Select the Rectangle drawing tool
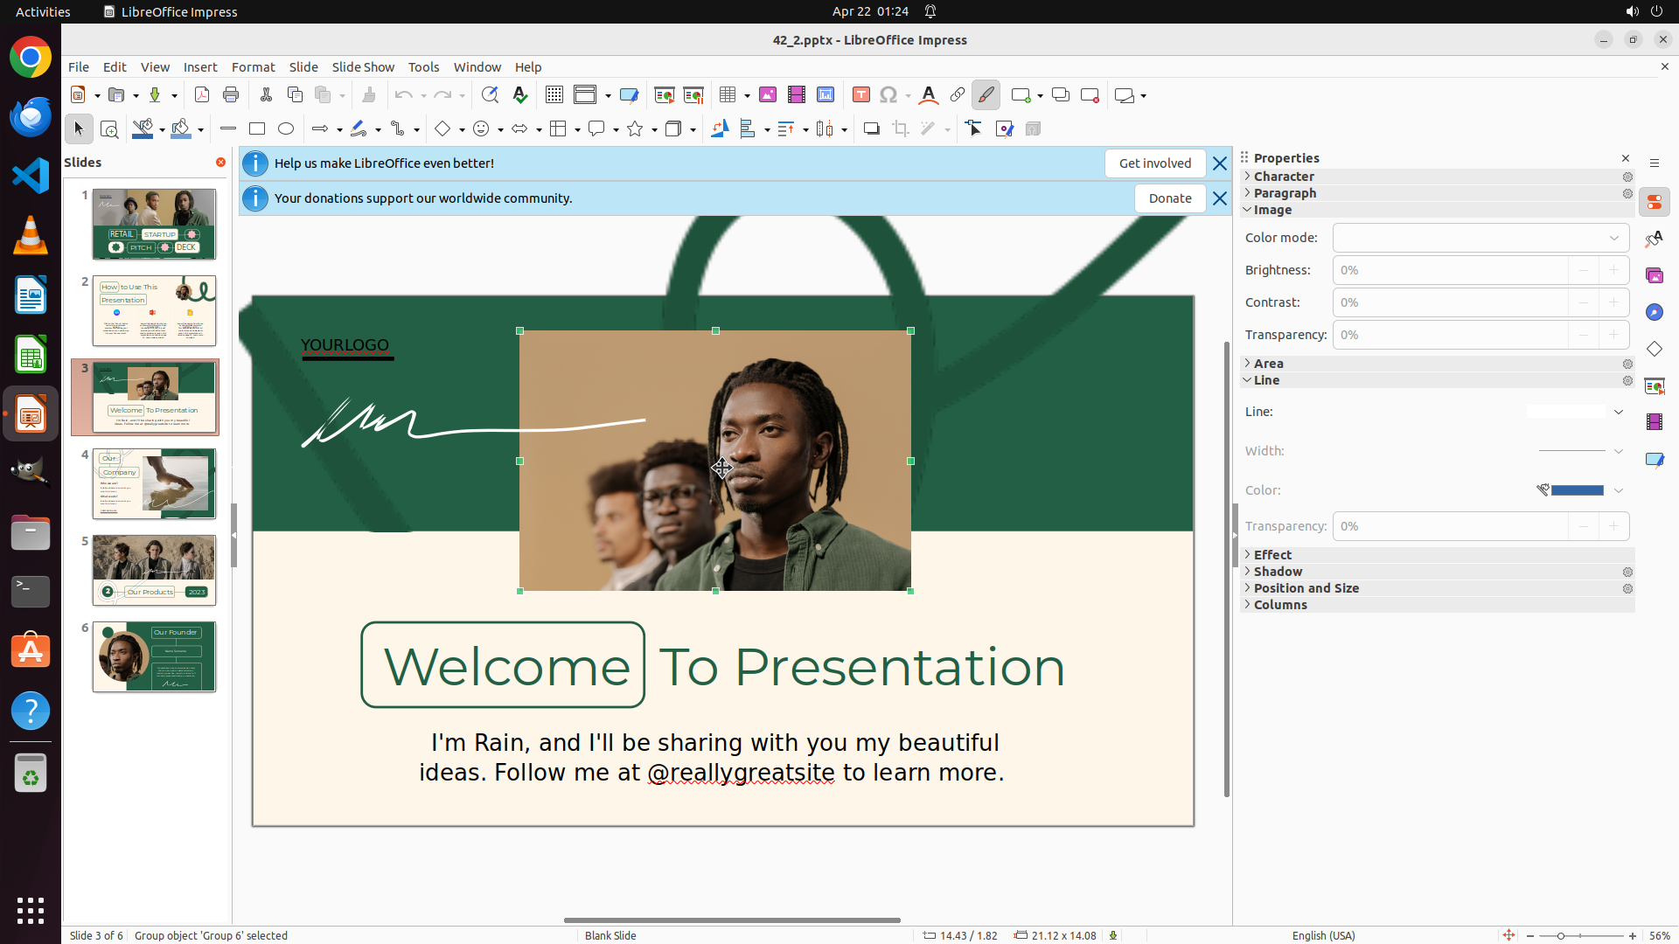Viewport: 1679px width, 944px height. click(257, 129)
